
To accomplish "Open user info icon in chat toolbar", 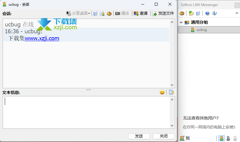I will [102, 14].
